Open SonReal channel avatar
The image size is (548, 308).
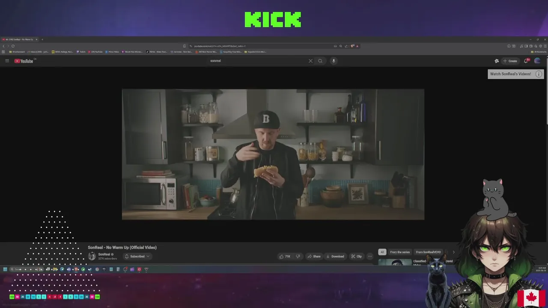click(x=92, y=256)
